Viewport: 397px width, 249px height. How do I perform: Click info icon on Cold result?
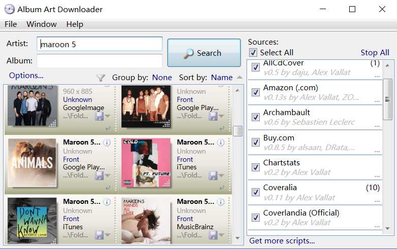click(x=221, y=143)
